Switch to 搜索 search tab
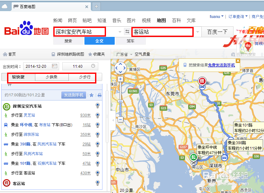264x193 pixels. (68, 41)
